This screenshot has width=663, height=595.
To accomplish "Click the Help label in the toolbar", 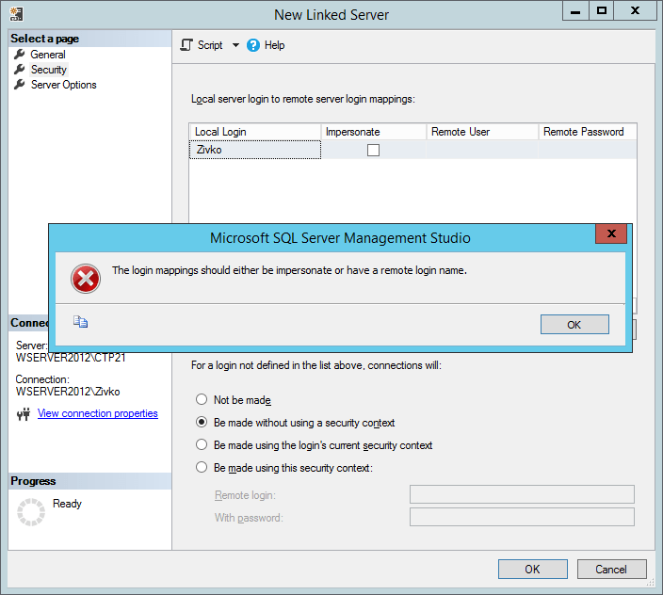I will (x=274, y=45).
